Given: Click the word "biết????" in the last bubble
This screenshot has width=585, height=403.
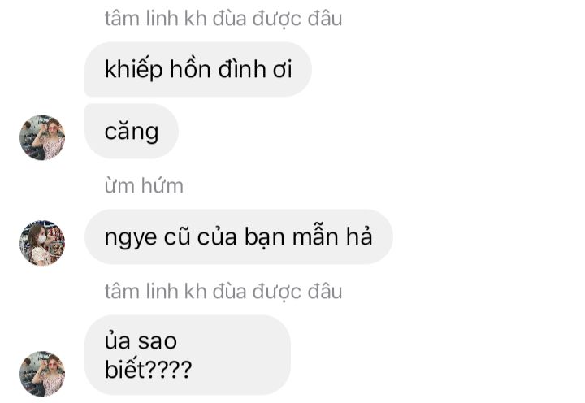Looking at the screenshot, I should (x=148, y=369).
